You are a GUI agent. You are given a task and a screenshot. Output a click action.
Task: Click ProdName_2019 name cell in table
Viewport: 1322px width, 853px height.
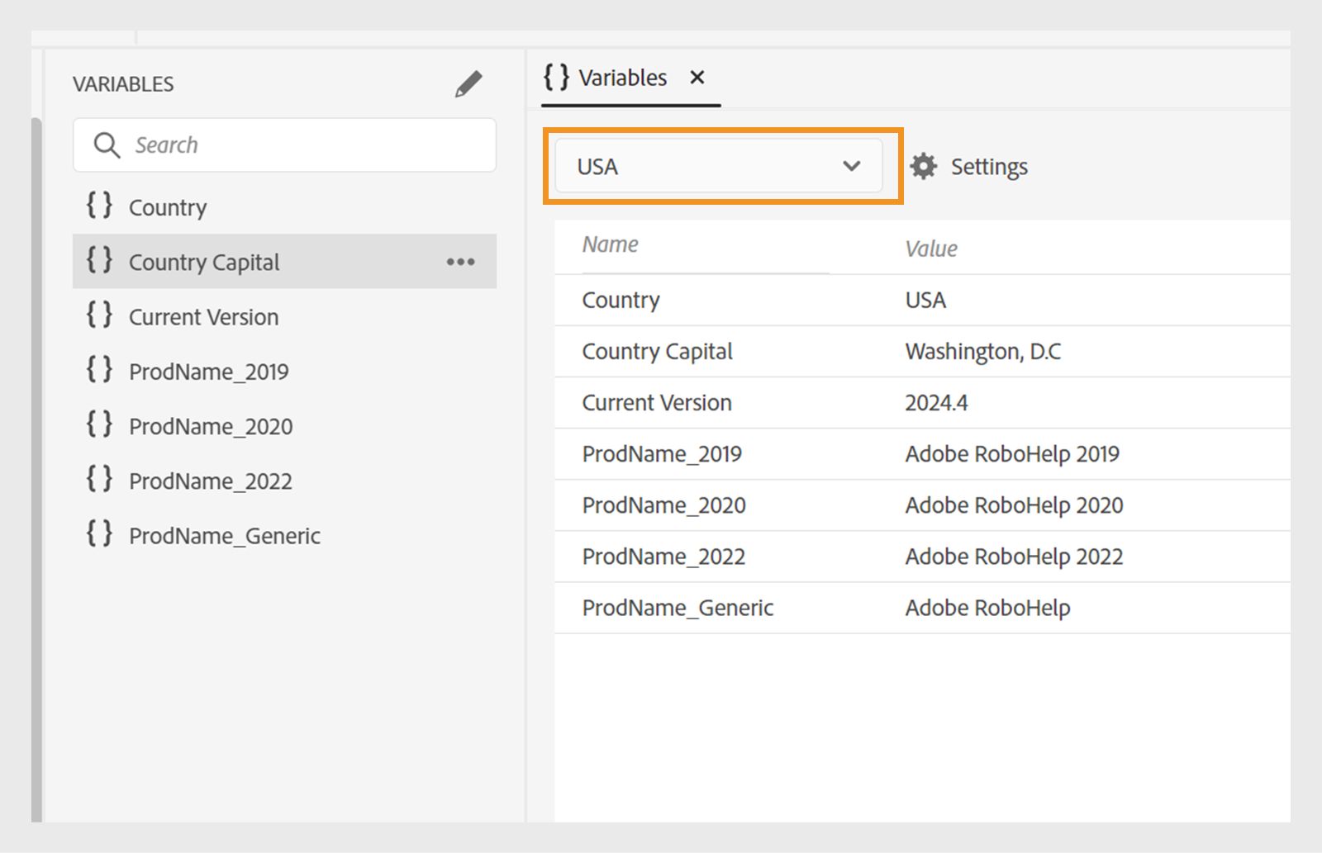(x=662, y=454)
